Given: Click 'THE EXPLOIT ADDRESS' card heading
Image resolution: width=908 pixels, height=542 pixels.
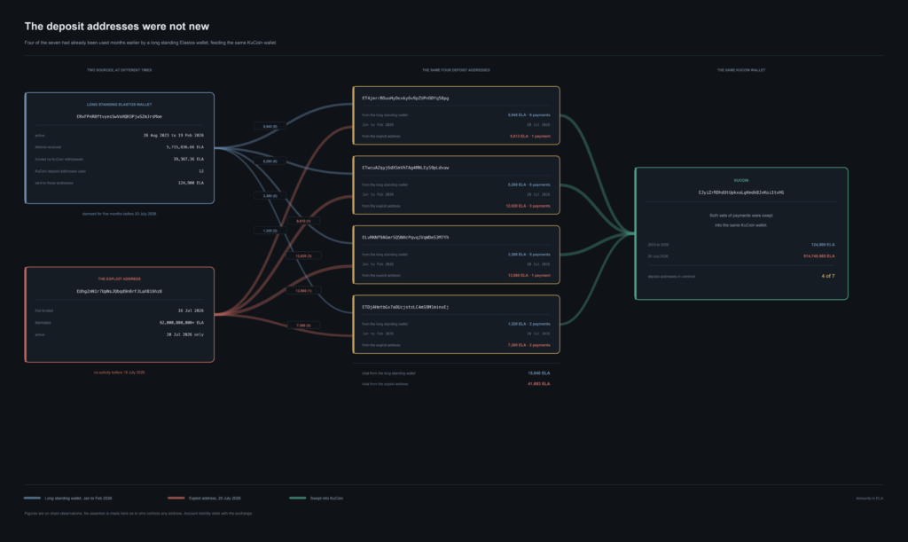Looking at the screenshot, I should point(120,279).
